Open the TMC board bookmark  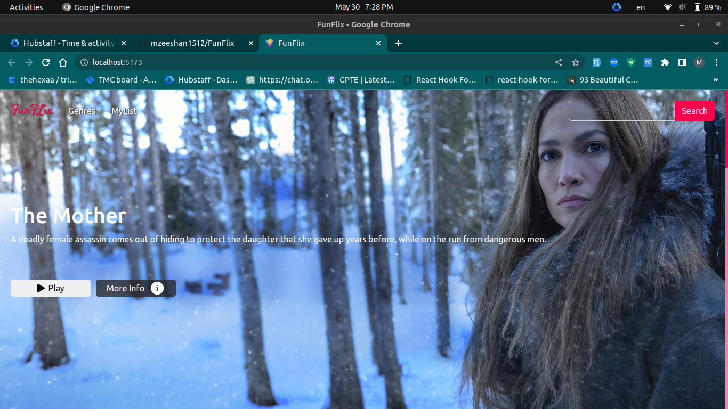tap(120, 80)
